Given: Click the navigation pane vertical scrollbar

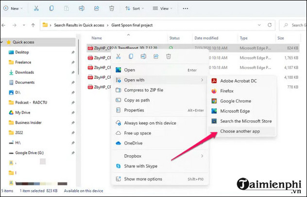Looking at the screenshot, I should pyautogui.click(x=79, y=57).
